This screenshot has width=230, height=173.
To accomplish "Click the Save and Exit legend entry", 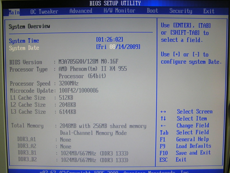I will (193, 153).
